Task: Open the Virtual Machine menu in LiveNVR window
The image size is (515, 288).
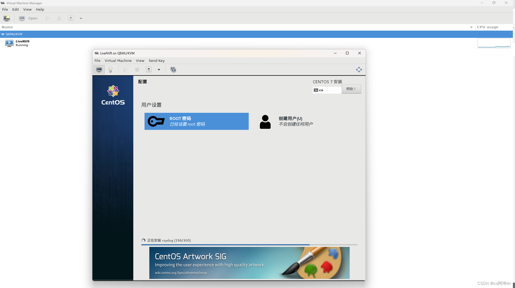Action: (118, 61)
